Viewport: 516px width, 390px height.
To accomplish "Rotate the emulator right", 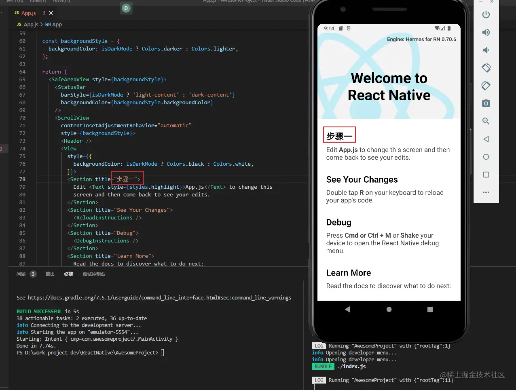I will [486, 86].
